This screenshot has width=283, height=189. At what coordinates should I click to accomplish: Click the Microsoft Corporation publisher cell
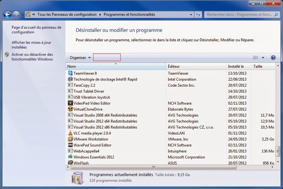[186, 157]
